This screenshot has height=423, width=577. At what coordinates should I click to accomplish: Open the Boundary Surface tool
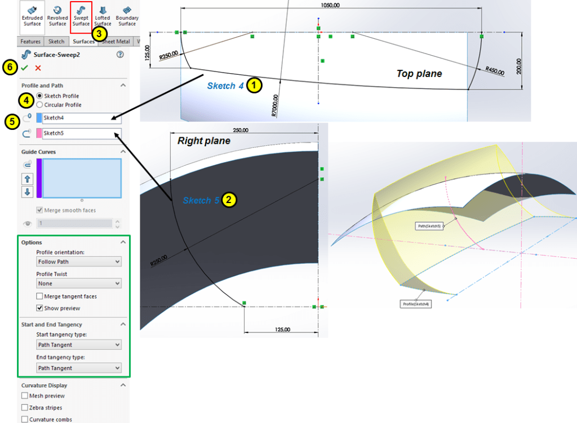coord(127,16)
